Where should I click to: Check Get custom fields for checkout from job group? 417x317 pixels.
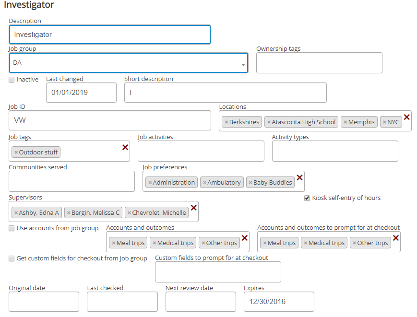[x=12, y=258]
